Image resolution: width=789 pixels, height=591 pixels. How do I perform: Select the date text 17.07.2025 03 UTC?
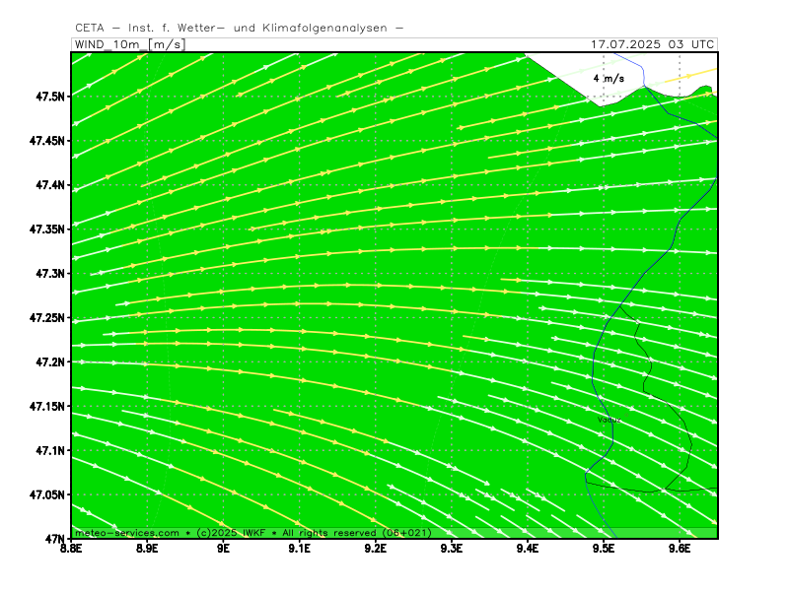[652, 44]
